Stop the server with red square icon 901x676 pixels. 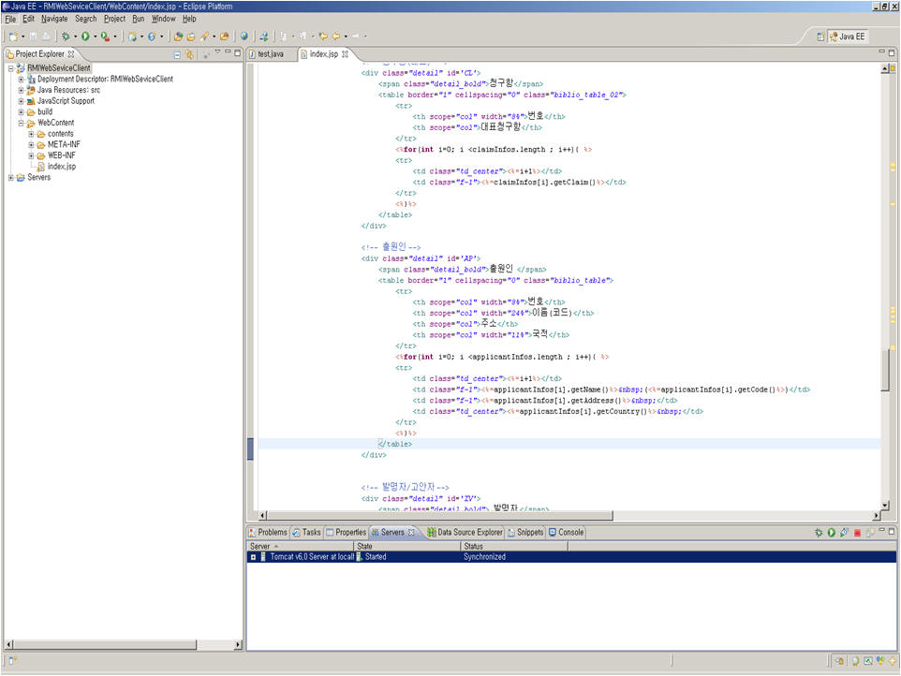tap(857, 533)
